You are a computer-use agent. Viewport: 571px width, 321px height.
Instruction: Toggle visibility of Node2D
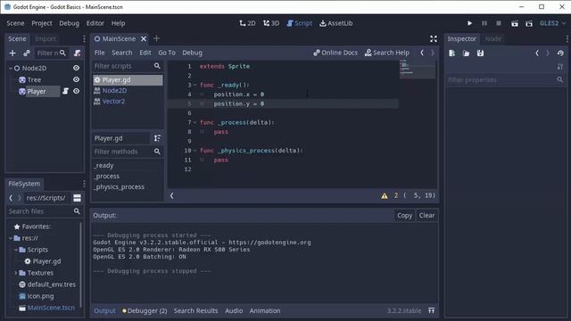(76, 68)
